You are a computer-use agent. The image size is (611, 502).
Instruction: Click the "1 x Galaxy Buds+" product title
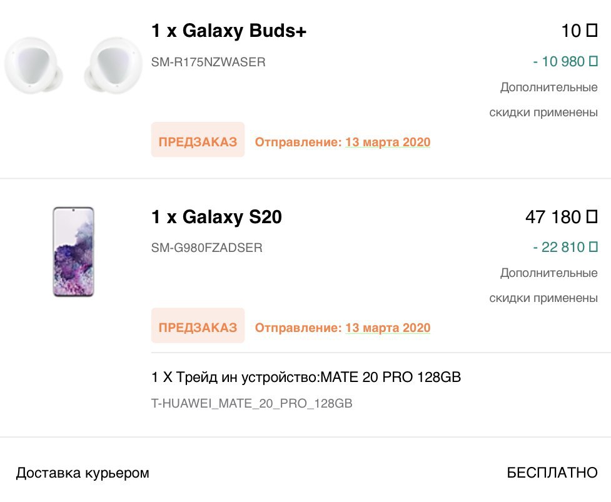coord(229,31)
